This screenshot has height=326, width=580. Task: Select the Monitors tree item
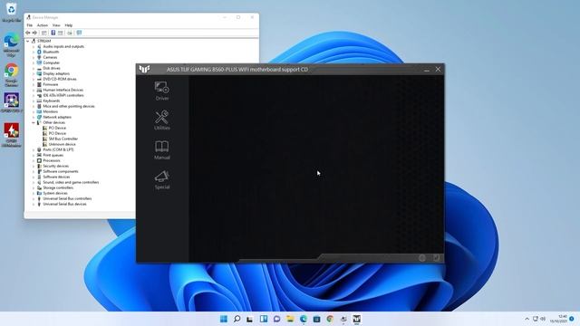coord(51,111)
